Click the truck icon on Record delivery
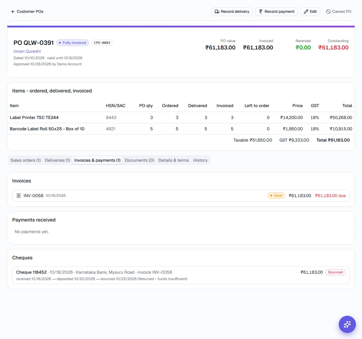Screen dimensions: 362x339 217,12
